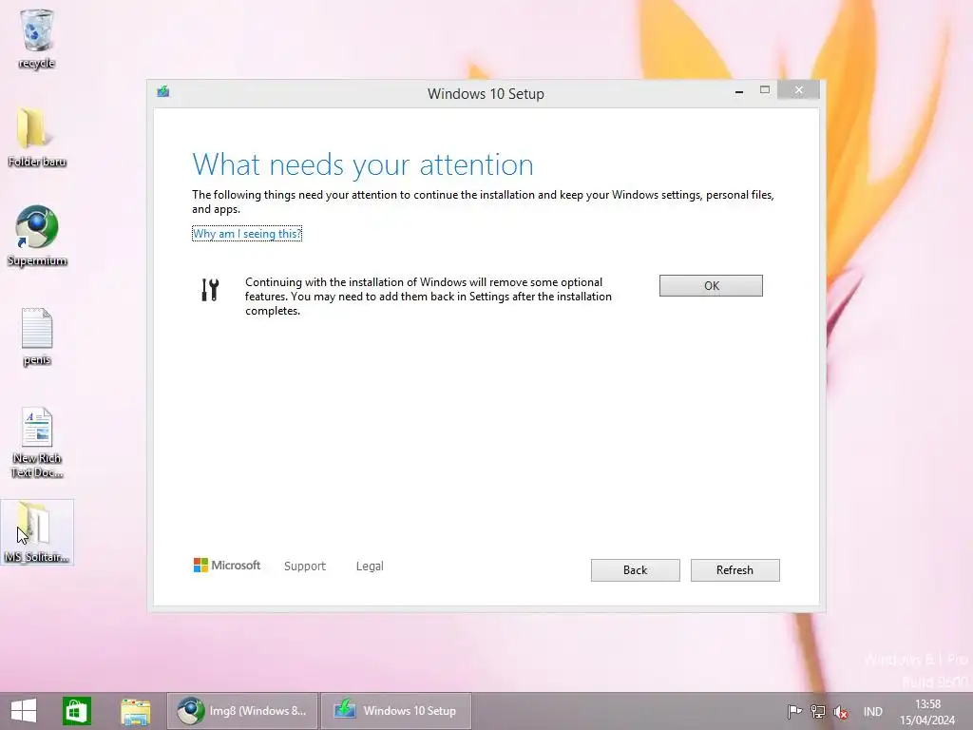Click the 'What needs your attention' heading
Screen dimensions: 973x730
pyautogui.click(x=363, y=164)
